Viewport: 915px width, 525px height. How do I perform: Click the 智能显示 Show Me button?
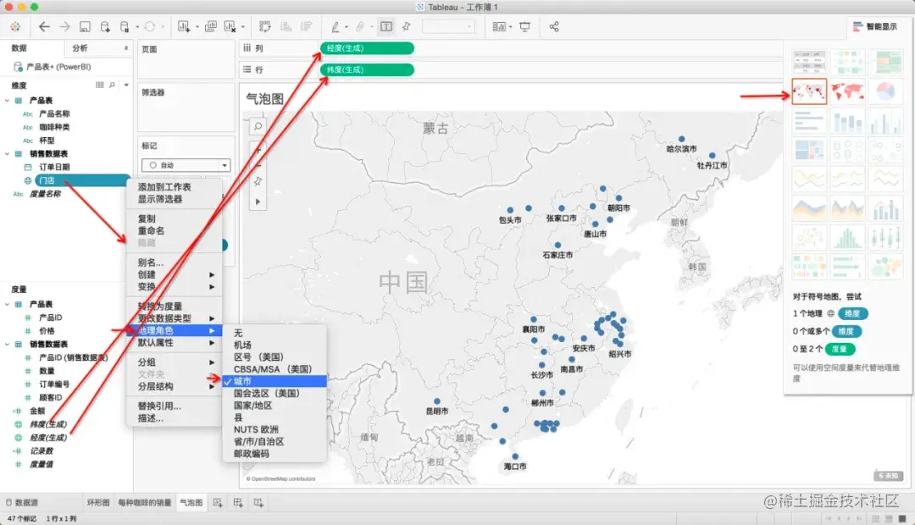point(874,27)
